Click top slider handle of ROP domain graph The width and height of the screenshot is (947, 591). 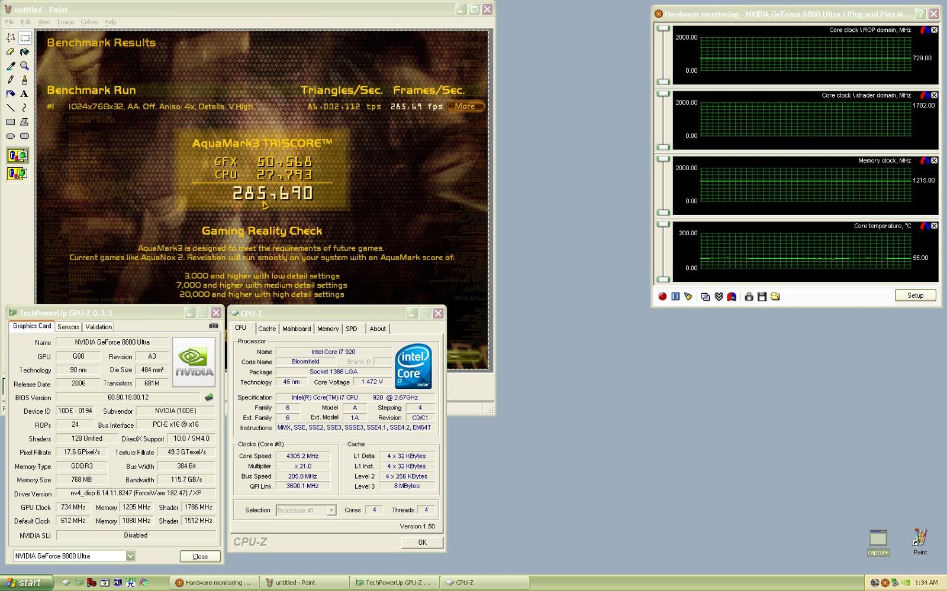coord(663,28)
